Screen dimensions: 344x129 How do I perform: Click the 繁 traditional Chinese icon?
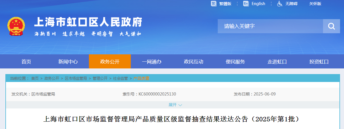coord(213,4)
